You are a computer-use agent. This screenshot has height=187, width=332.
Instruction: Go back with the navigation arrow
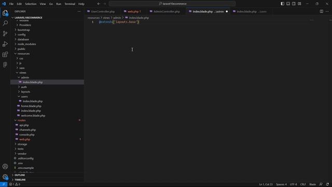coord(99,4)
